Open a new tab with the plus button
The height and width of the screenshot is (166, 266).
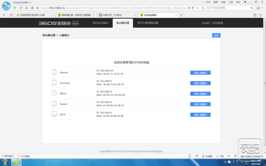click(x=182, y=15)
